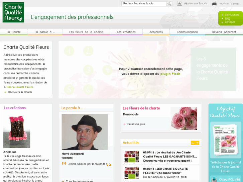The height and width of the screenshot is (182, 243).
Task: Click Ajouter aux favoris link
Action: (x=196, y=3)
